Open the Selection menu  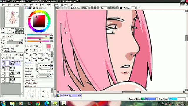pyautogui.click(x=33, y=5)
